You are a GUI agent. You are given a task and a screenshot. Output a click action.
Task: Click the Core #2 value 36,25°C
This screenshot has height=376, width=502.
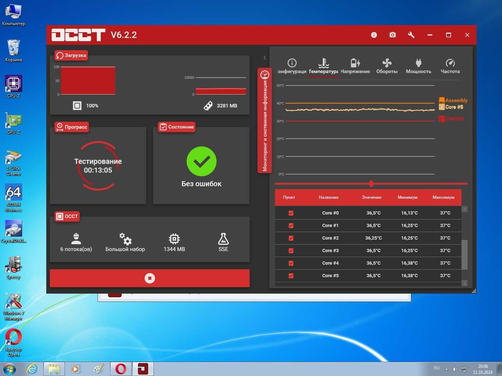[x=373, y=238]
